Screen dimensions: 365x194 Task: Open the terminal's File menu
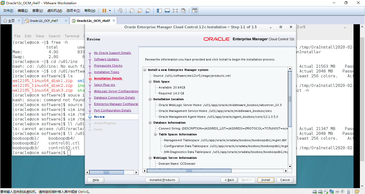17,36
